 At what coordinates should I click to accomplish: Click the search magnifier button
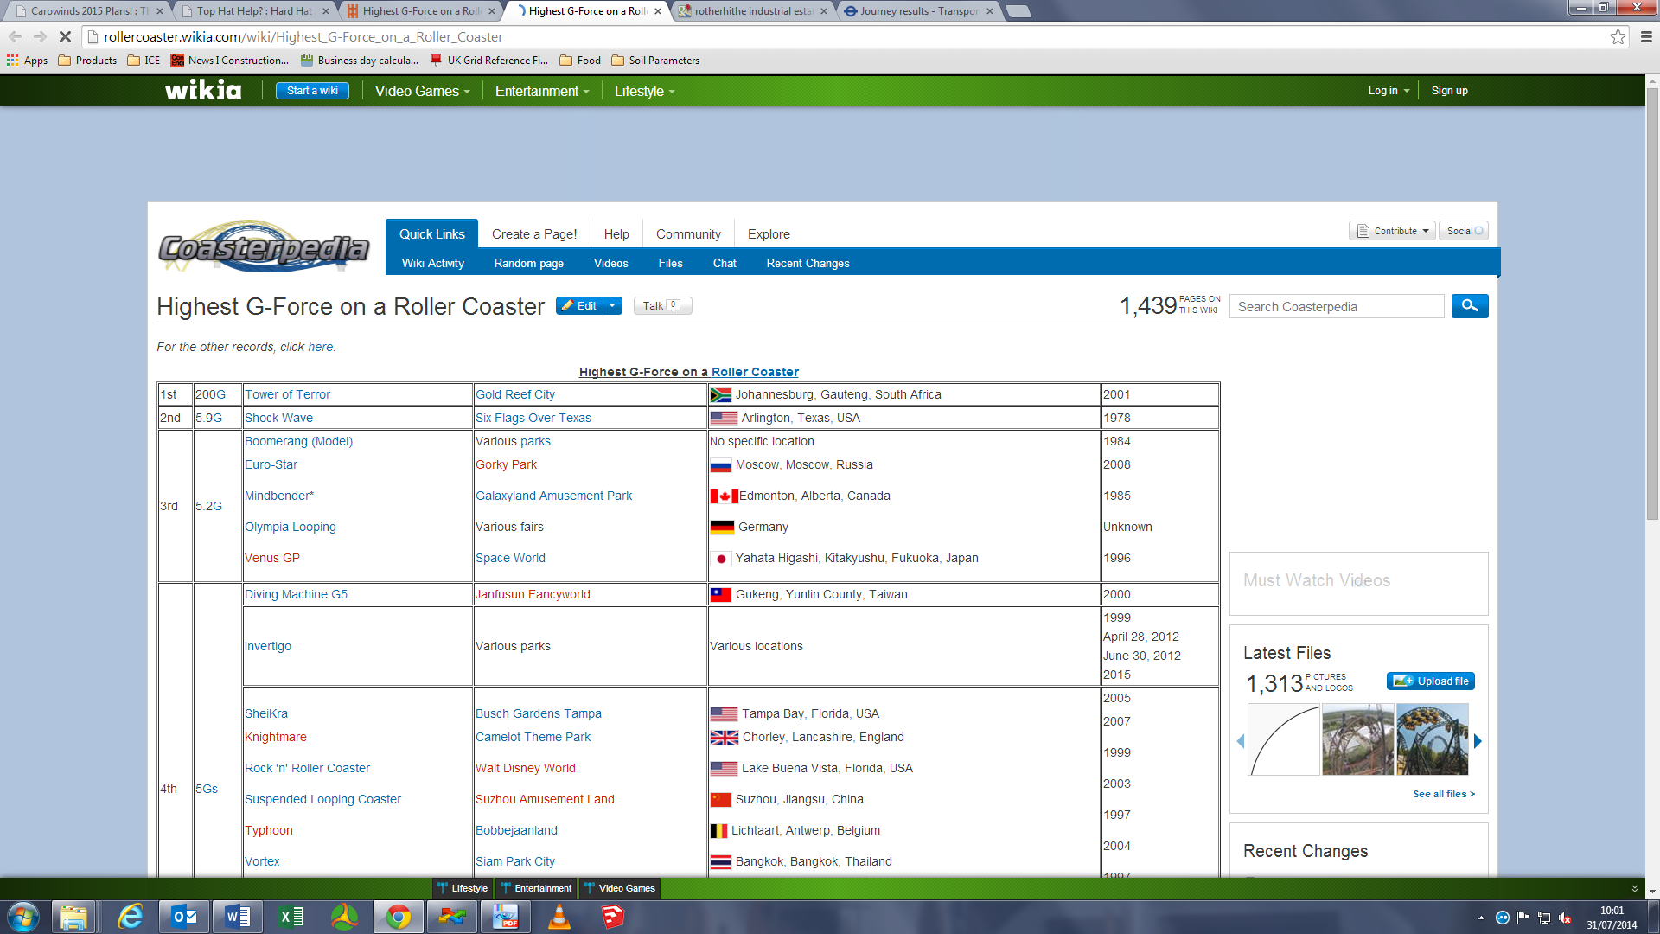(x=1469, y=306)
